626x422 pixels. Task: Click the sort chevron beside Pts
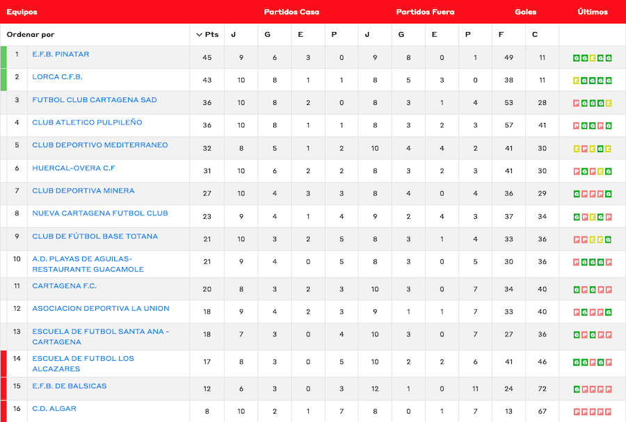[200, 35]
